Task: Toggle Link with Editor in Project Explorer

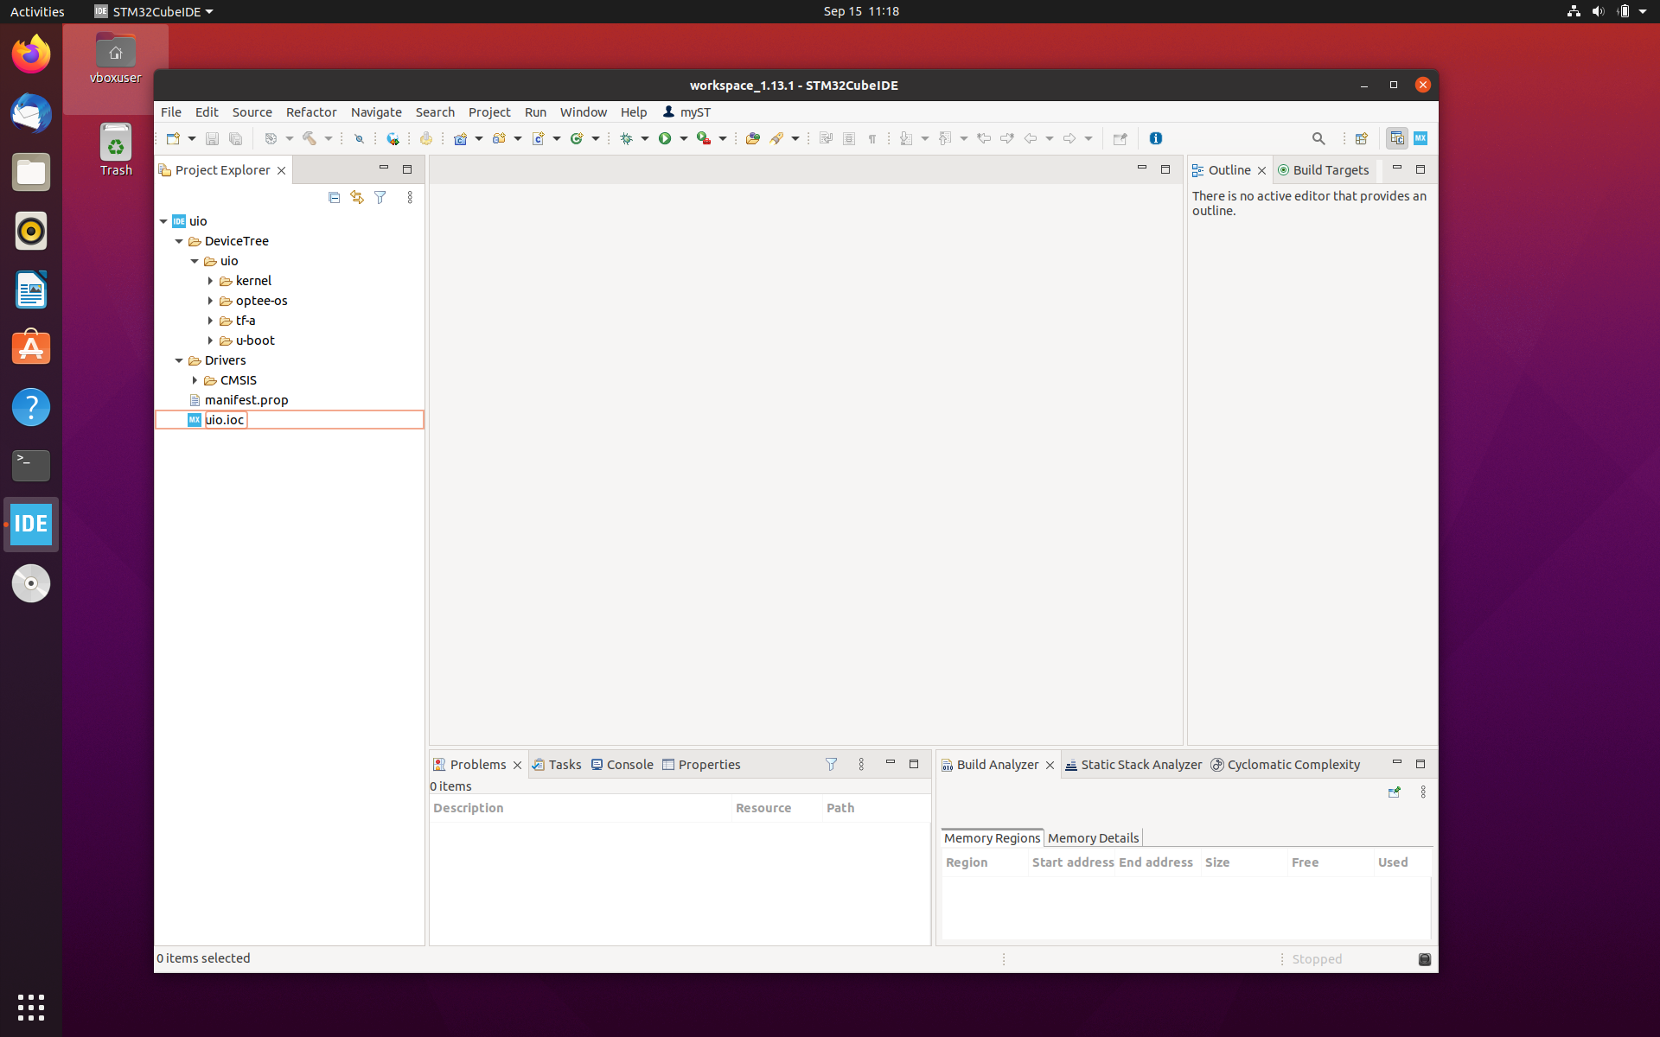Action: click(357, 197)
